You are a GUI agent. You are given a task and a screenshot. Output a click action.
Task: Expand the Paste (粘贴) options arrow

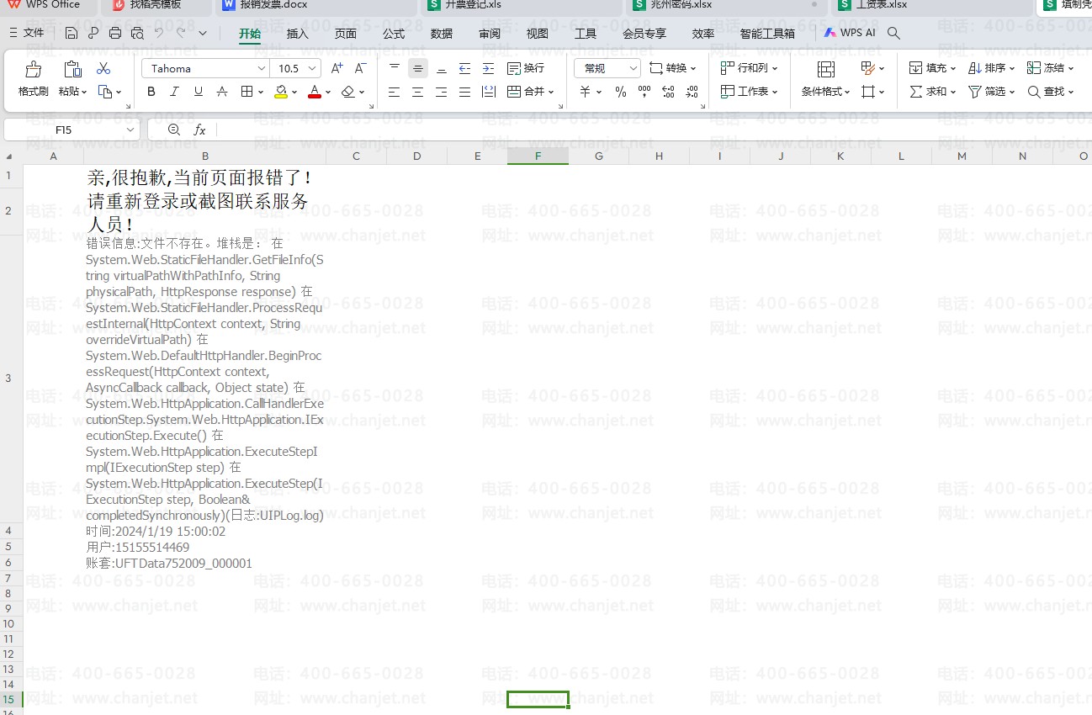[x=85, y=92]
